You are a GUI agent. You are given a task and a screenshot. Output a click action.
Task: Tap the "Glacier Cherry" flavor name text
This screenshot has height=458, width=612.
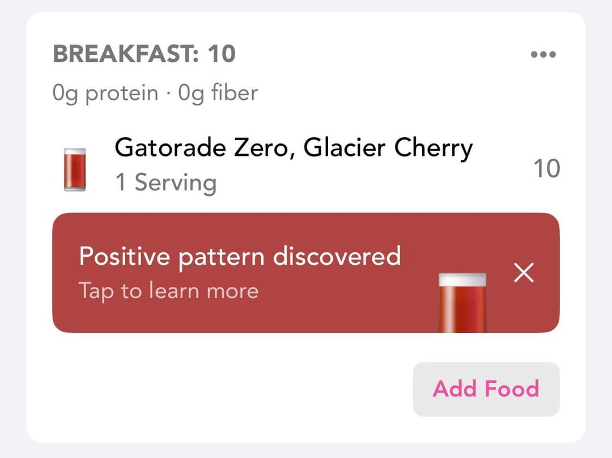click(x=388, y=149)
